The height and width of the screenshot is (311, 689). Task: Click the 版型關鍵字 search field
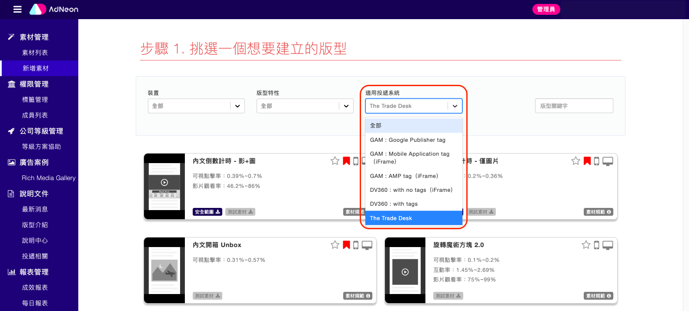point(574,106)
